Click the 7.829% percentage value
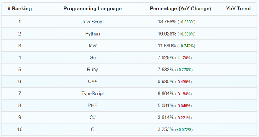Viewport: 259px width, 137px height. (165, 58)
